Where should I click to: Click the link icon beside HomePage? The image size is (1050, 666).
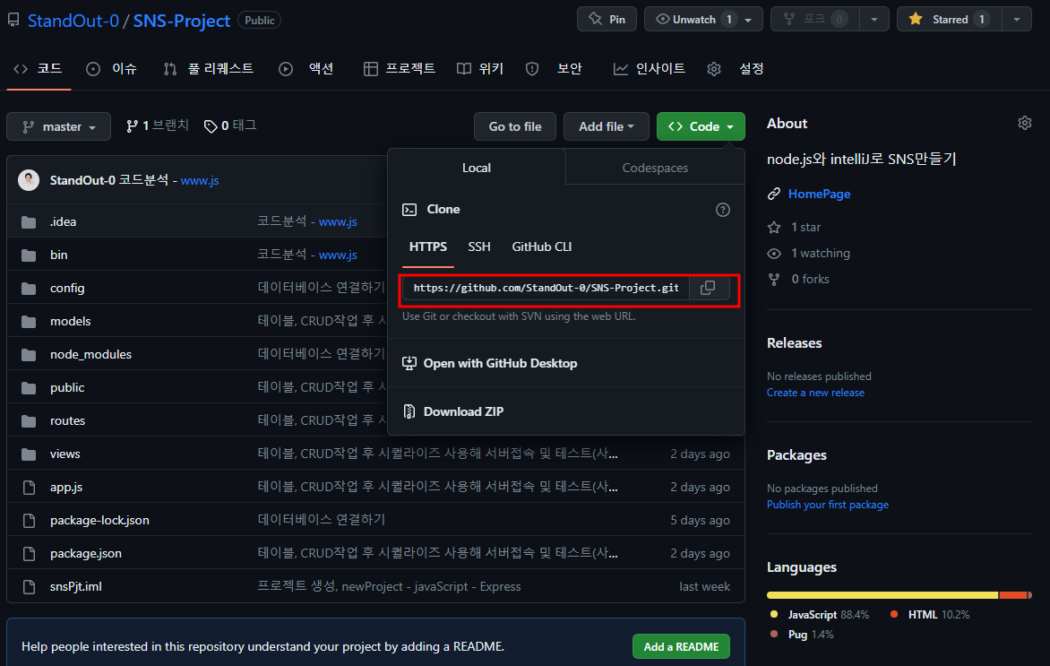774,194
